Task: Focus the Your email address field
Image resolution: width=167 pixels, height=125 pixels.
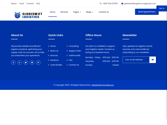Action: (136, 60)
